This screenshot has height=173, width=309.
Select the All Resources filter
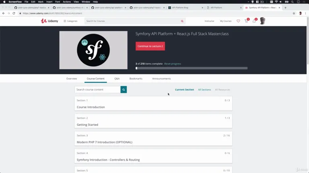222,90
